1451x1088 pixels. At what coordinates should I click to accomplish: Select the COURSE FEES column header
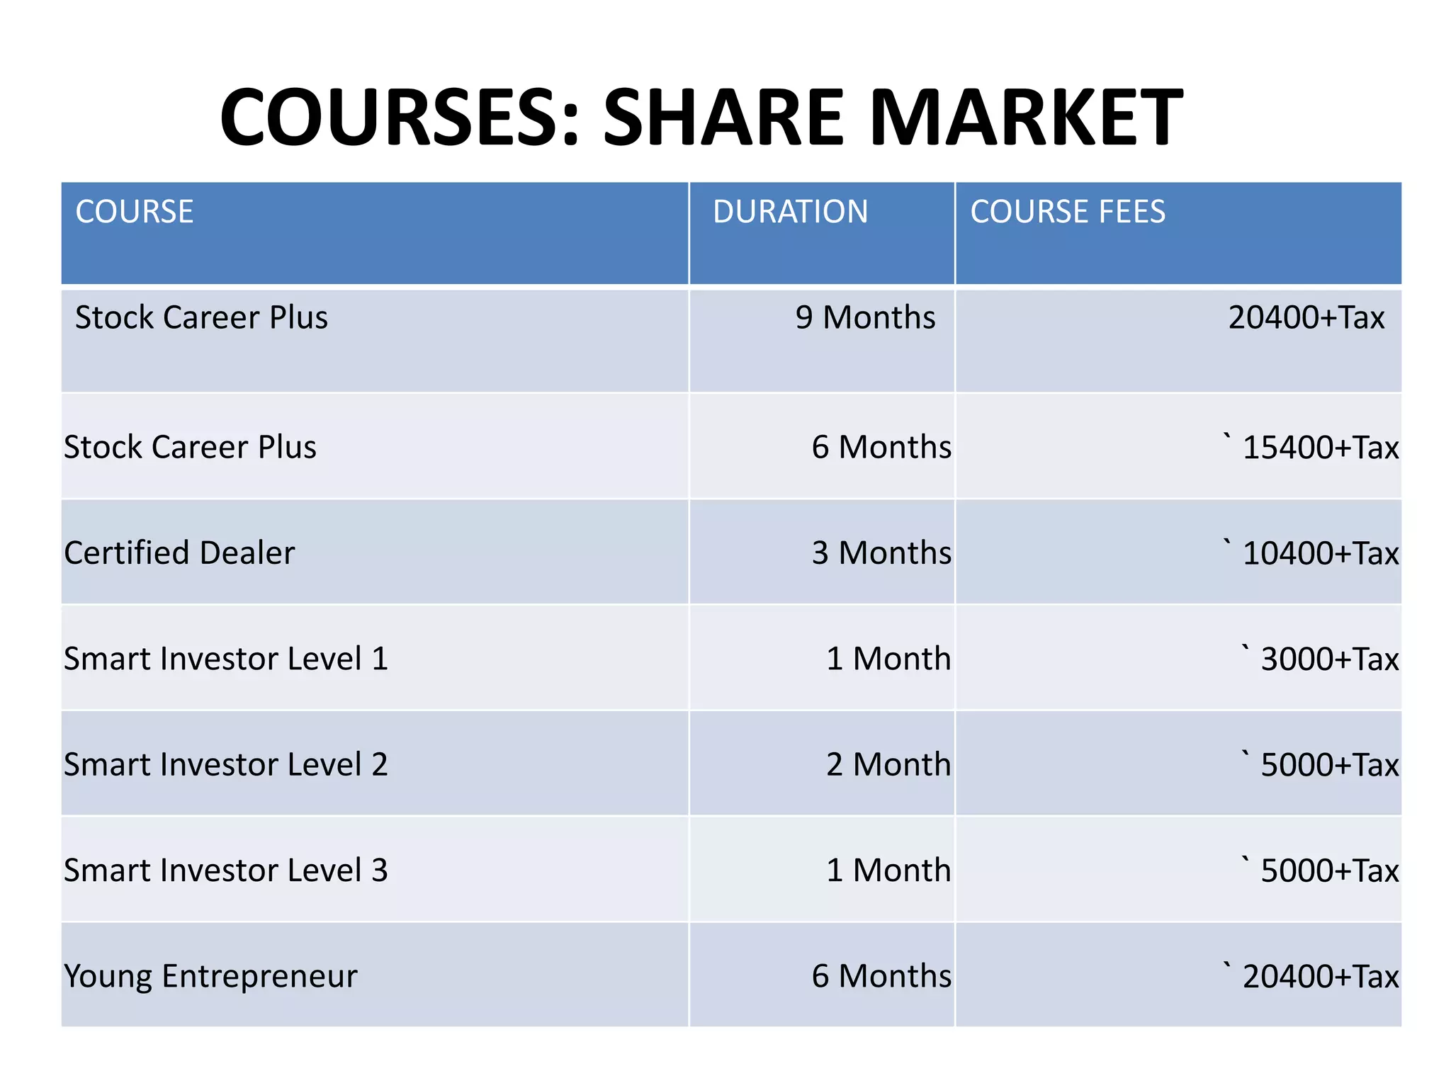(x=1178, y=233)
